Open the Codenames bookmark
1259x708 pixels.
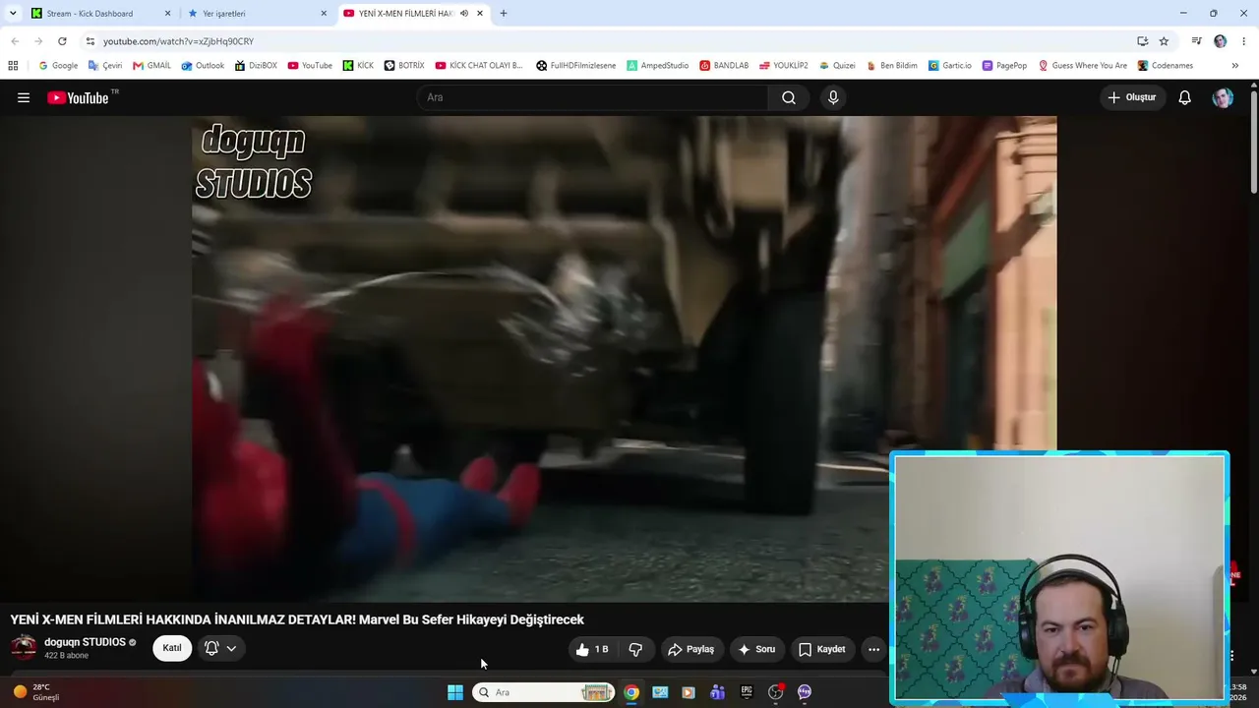[1166, 66]
